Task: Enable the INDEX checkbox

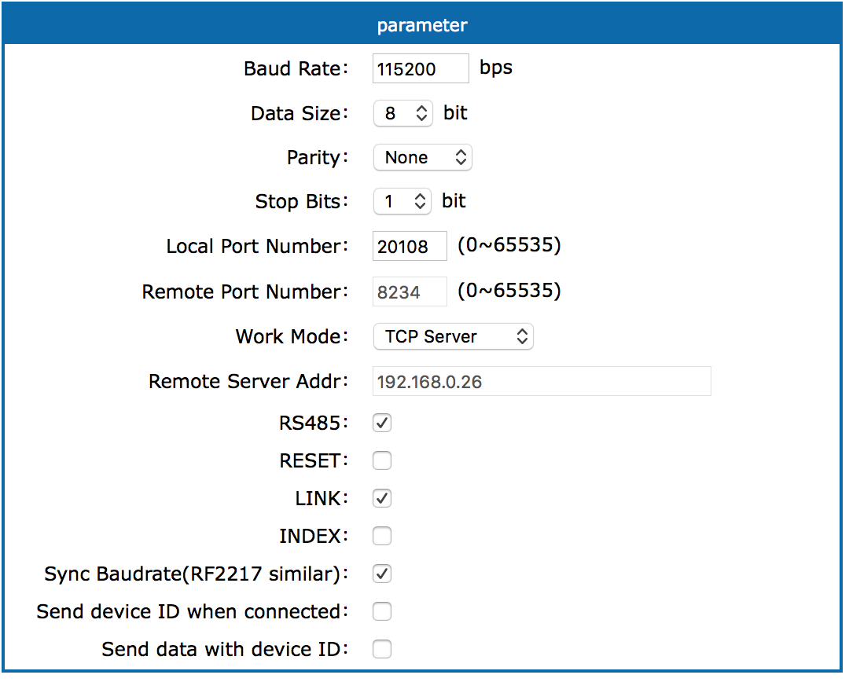Action: tap(382, 536)
